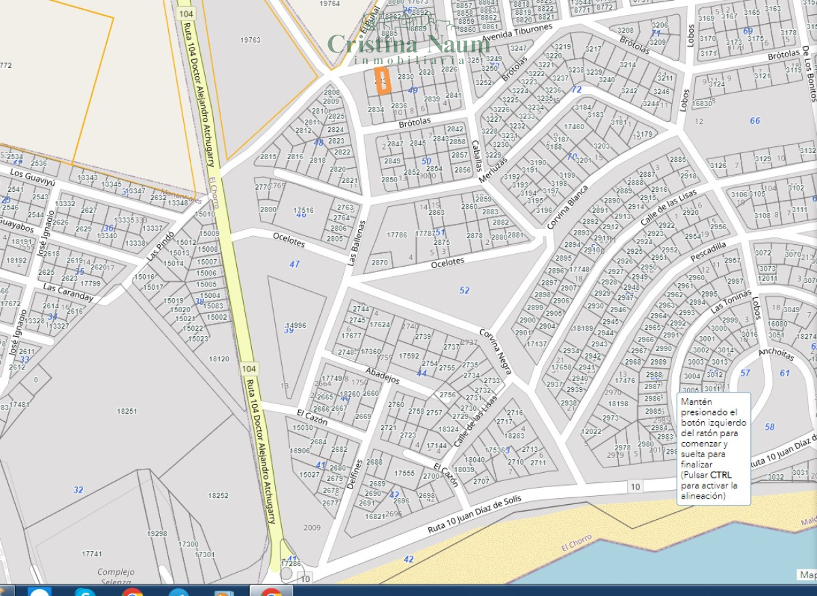Click parcel 17460 in block 70

(x=574, y=127)
